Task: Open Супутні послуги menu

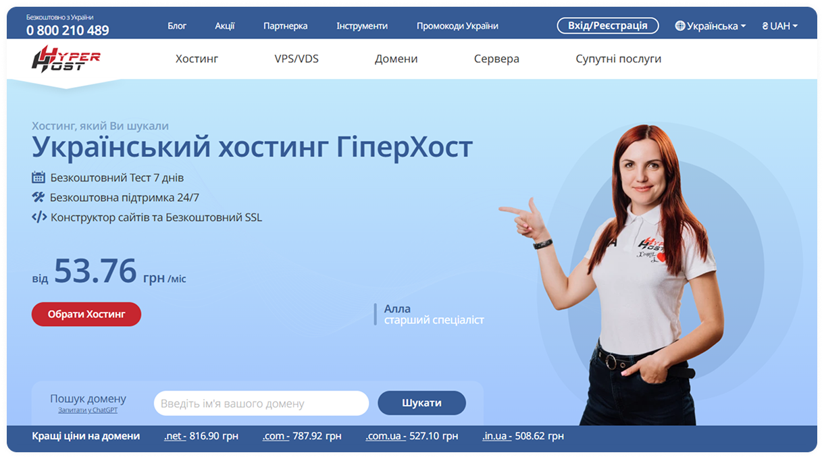Action: point(619,59)
